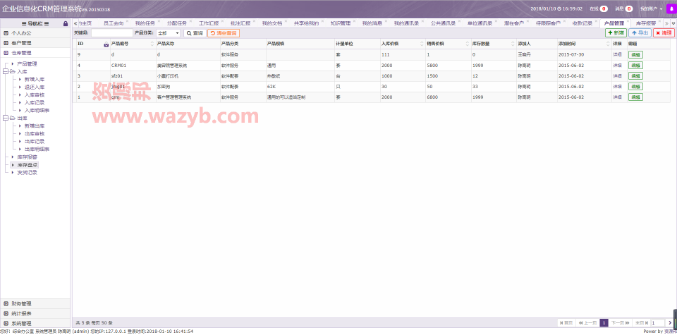Click the red 清理 button
This screenshot has height=335, width=677.
tap(664, 33)
